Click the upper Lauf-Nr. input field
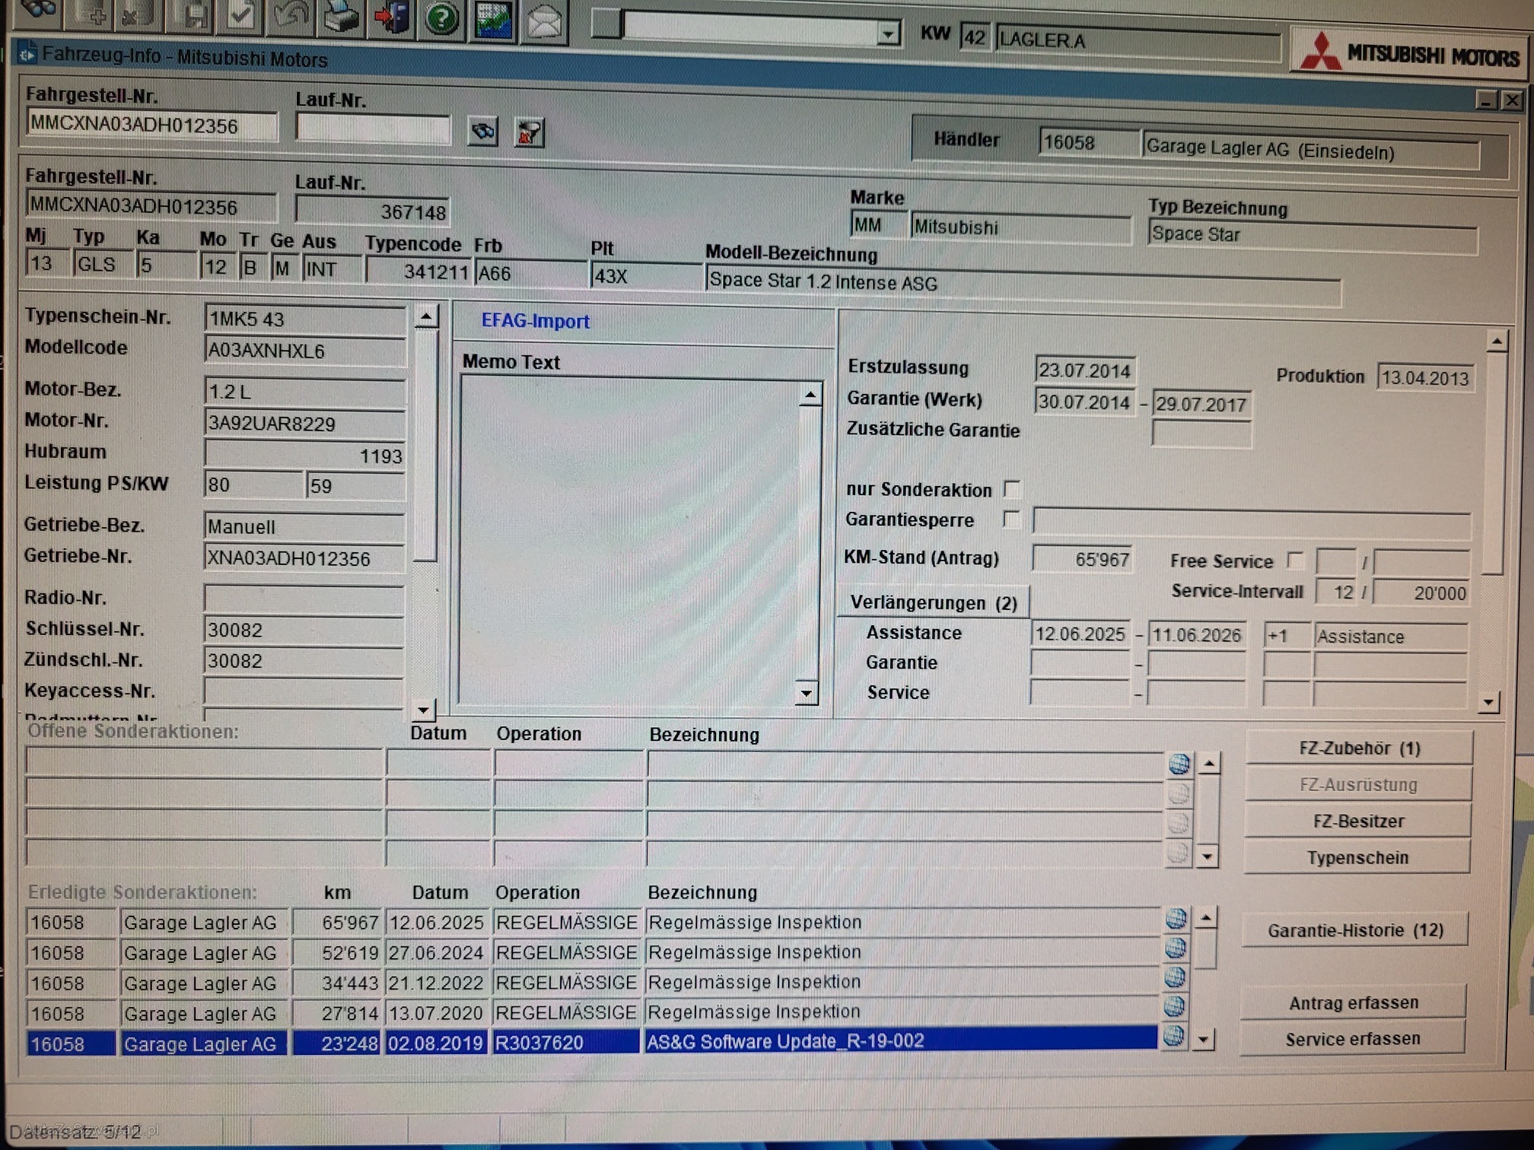1534x1150 pixels. pos(373,128)
